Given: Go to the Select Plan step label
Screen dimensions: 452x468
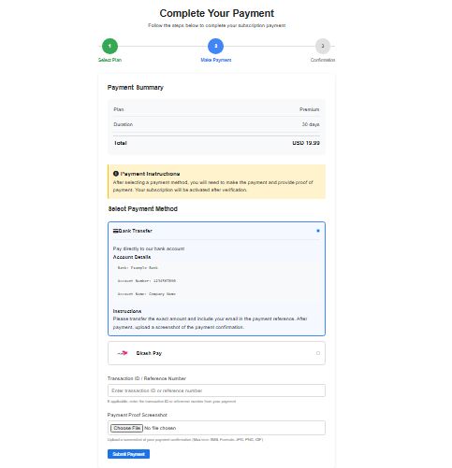Looking at the screenshot, I should tap(109, 60).
